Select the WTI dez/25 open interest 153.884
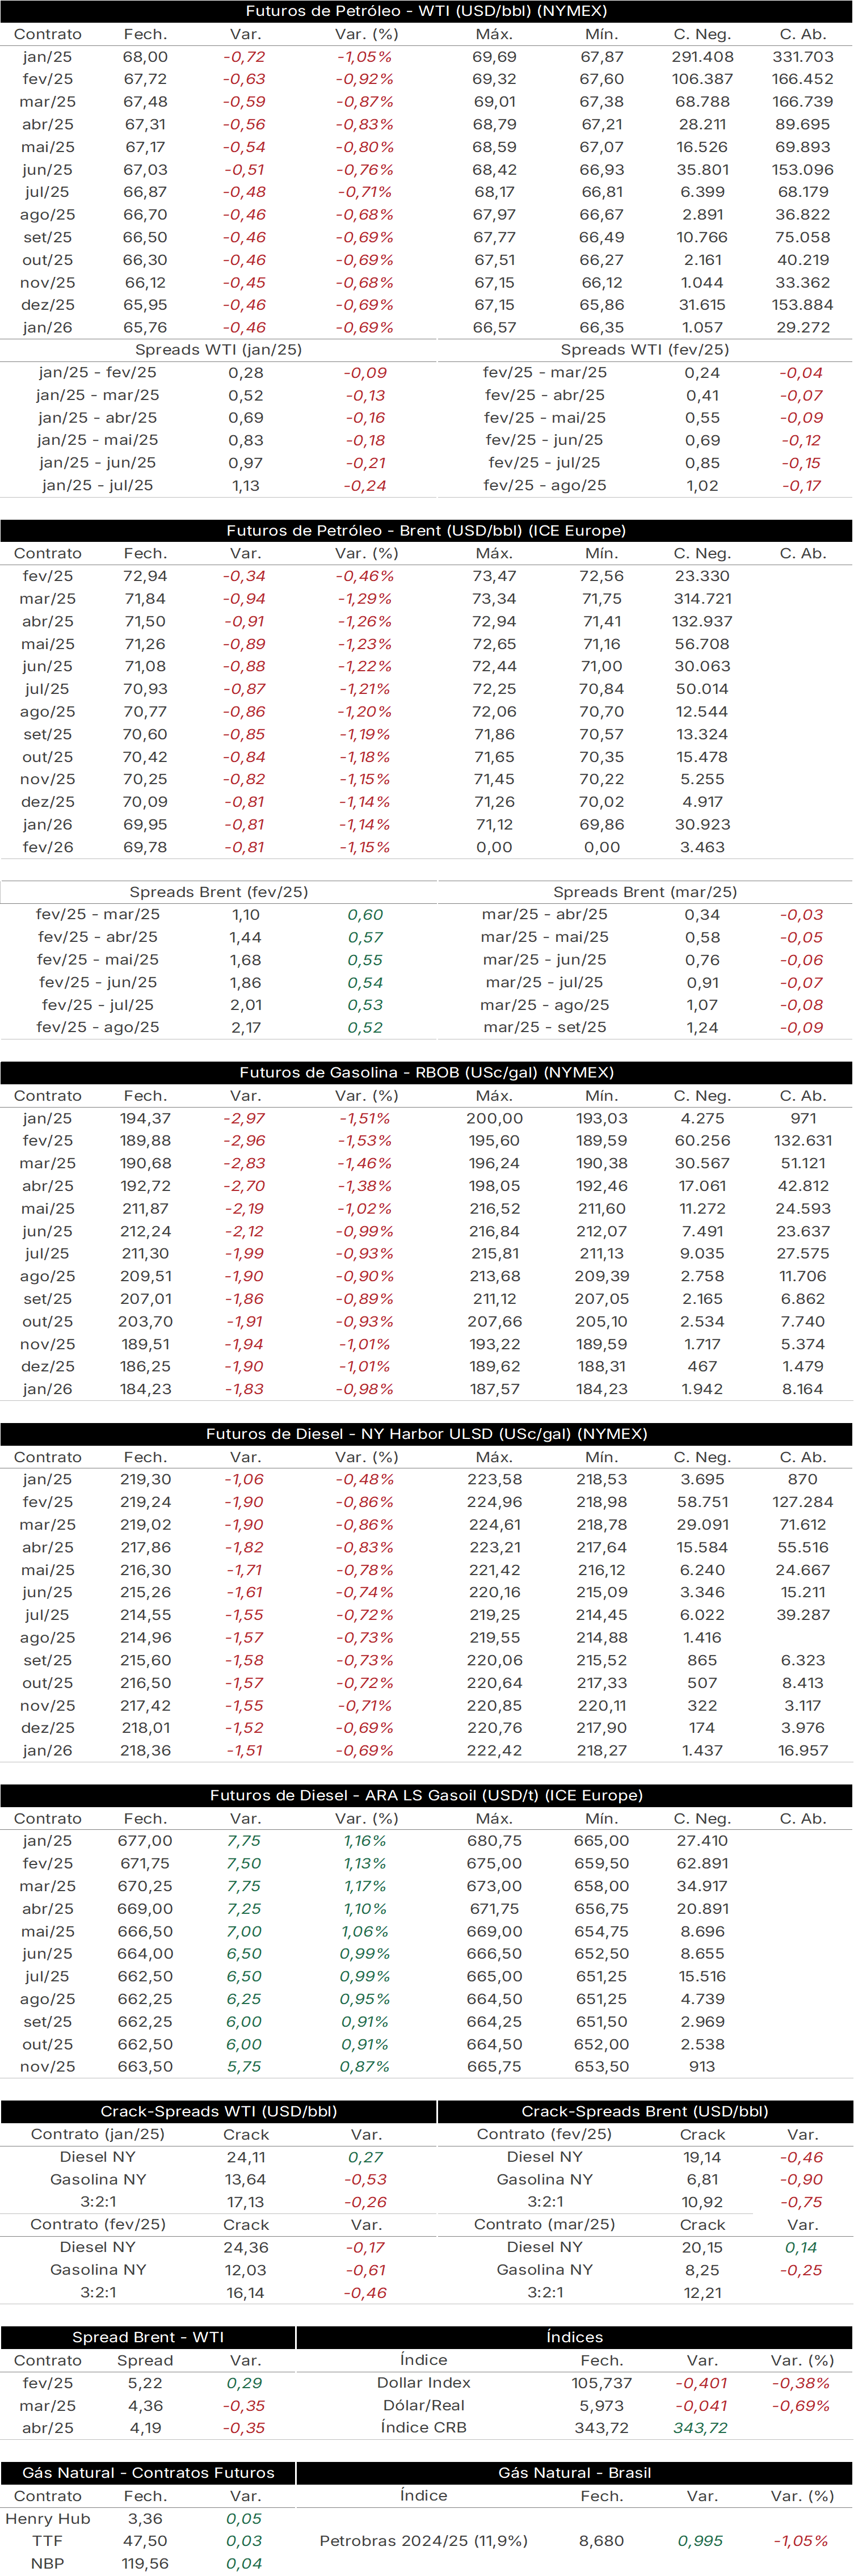The height and width of the screenshot is (2576, 854). pos(802,305)
